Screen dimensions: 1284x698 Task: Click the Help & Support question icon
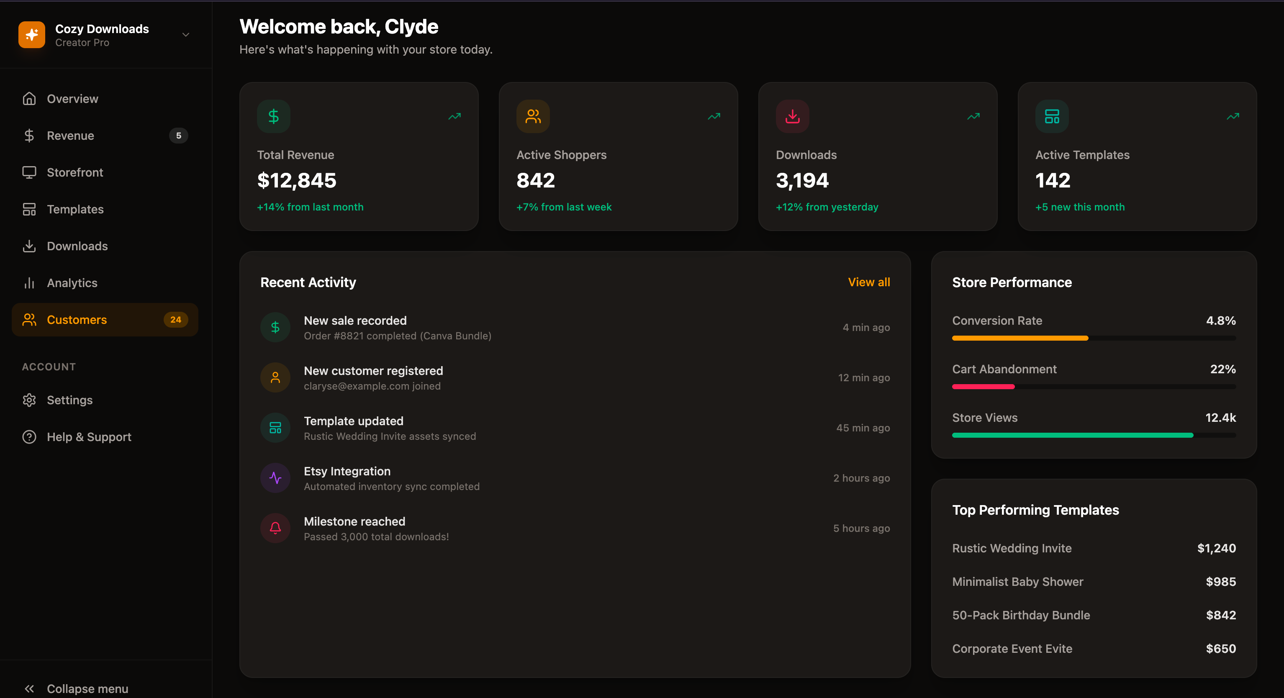29,437
